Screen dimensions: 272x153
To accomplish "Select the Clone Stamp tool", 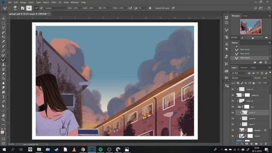I will tap(3, 65).
